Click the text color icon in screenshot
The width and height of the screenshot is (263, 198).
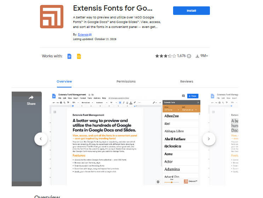tap(131, 102)
